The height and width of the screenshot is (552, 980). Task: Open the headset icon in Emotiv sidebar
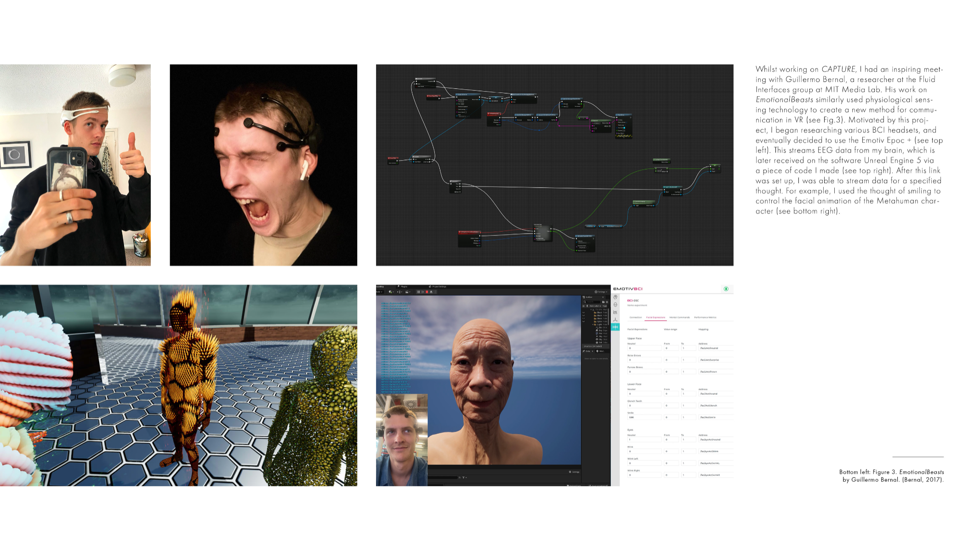(x=615, y=297)
